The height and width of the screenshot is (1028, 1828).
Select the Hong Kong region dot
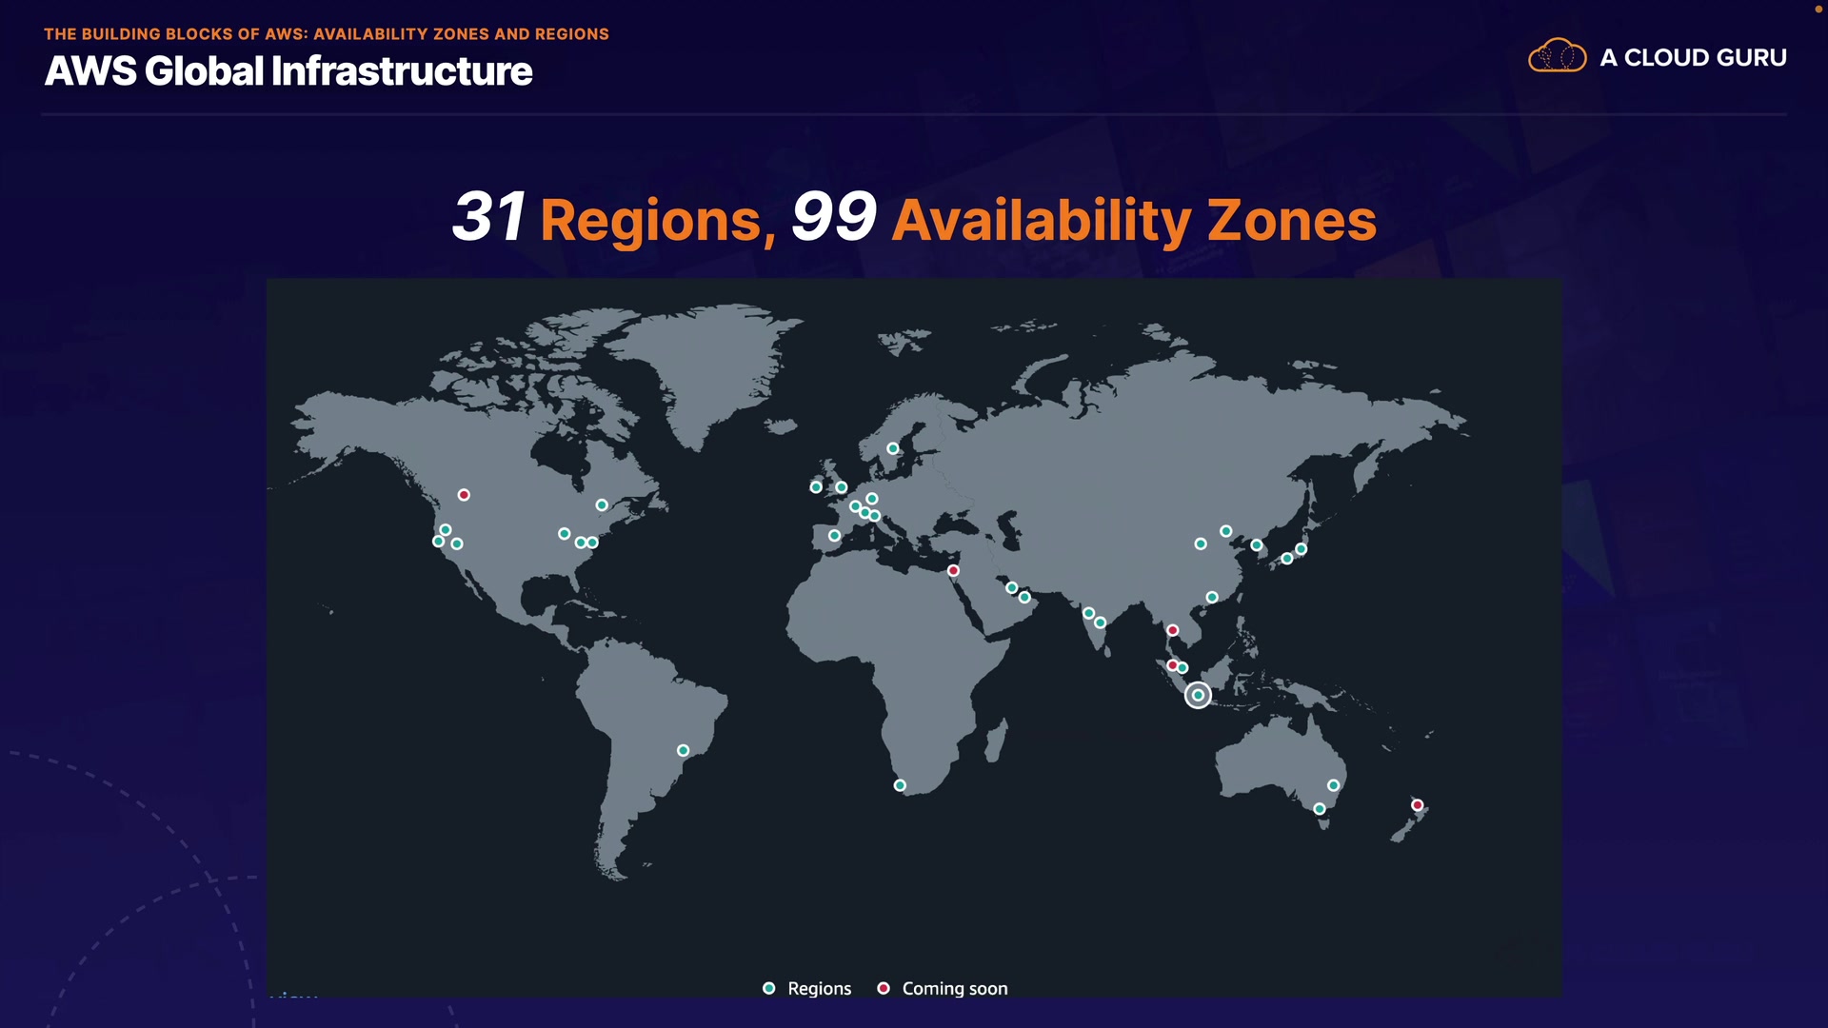point(1212,598)
